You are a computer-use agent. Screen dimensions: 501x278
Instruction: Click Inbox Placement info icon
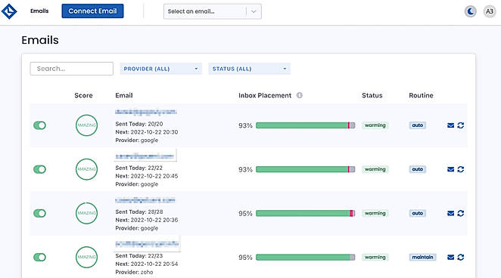(300, 95)
